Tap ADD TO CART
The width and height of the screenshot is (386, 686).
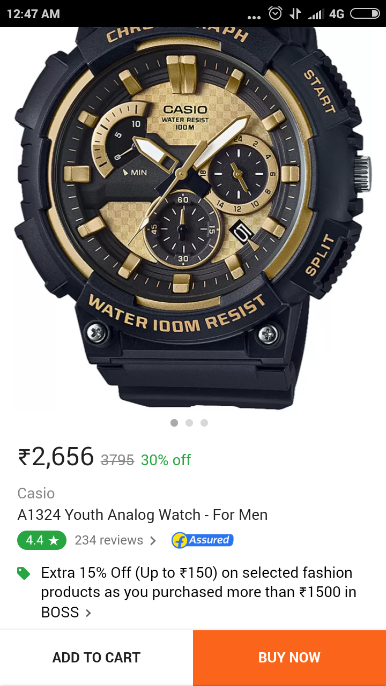pos(96,658)
